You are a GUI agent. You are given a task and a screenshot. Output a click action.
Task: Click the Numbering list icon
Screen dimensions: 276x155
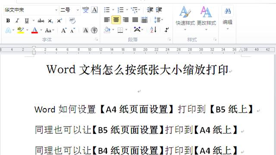pos(121,9)
